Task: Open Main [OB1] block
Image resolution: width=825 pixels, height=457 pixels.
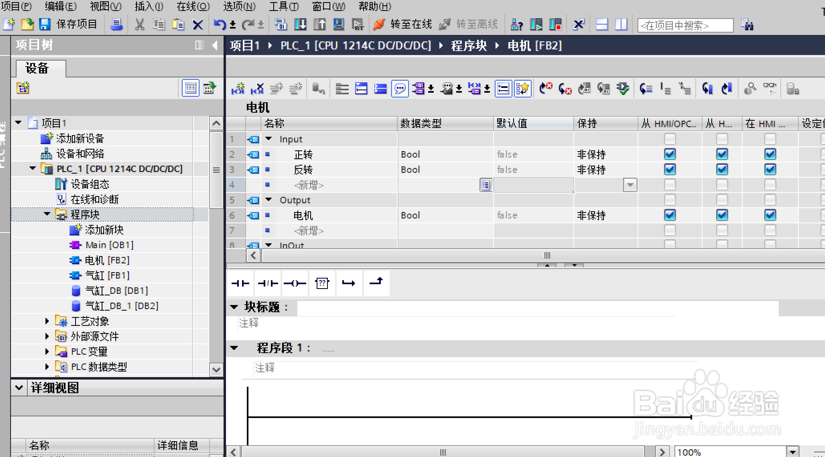Action: (x=109, y=245)
